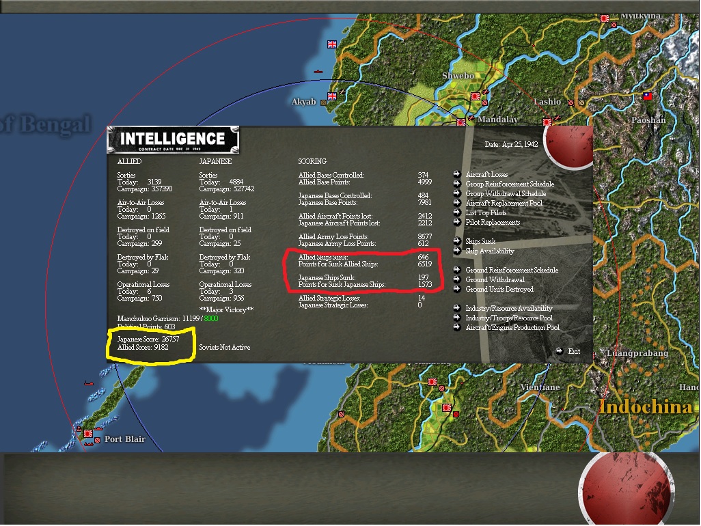Viewport: 701px width, 526px height.
Task: Click the arrow beside Ground Units Destroyed
Action: click(457, 289)
